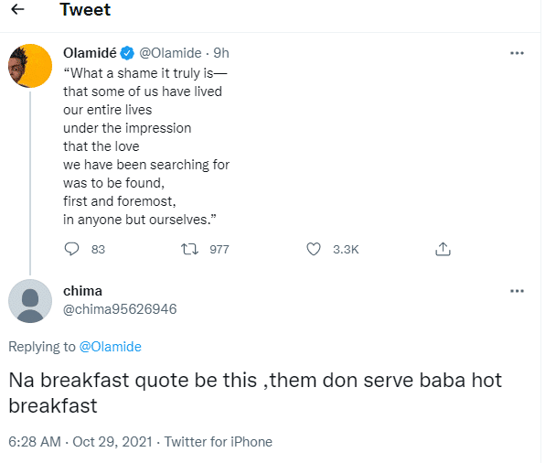The height and width of the screenshot is (463, 556).
Task: Open chima's default avatar
Action: pyautogui.click(x=30, y=300)
